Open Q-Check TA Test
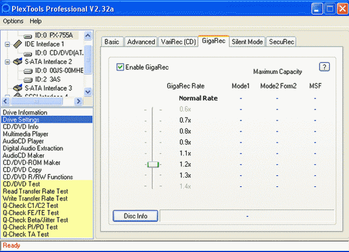Screen dimensions: 349x252 [47, 234]
